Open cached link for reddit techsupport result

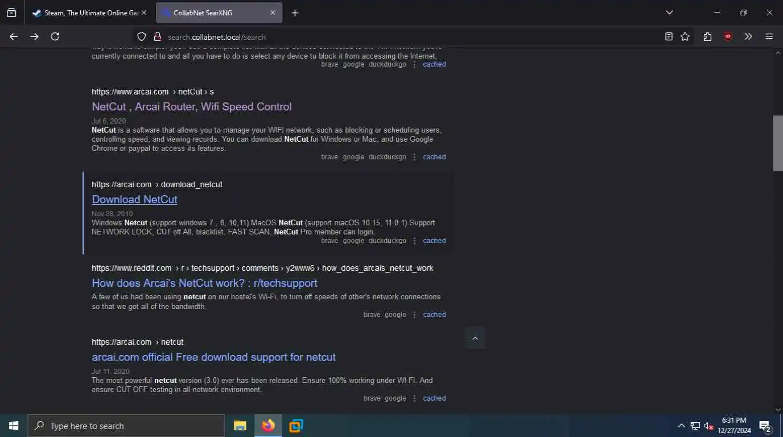click(434, 315)
